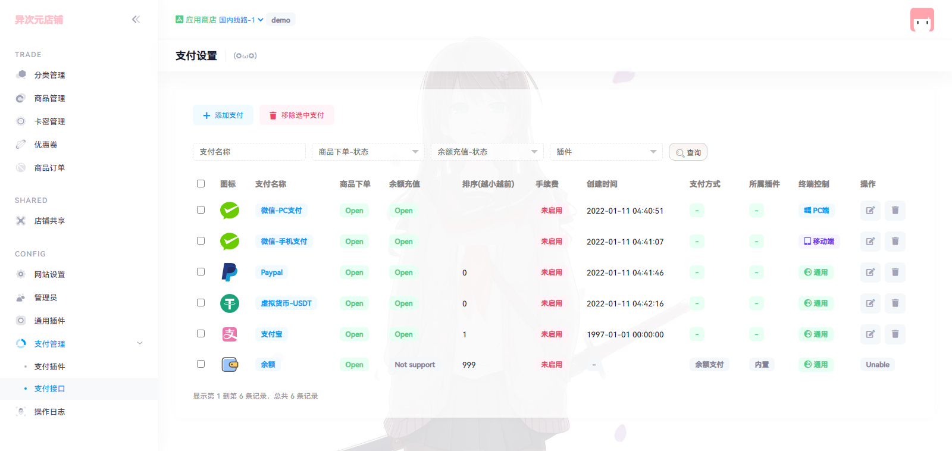Image resolution: width=952 pixels, height=451 pixels.
Task: Click trash icon for 虚拟货币-USDT row
Action: tap(895, 303)
